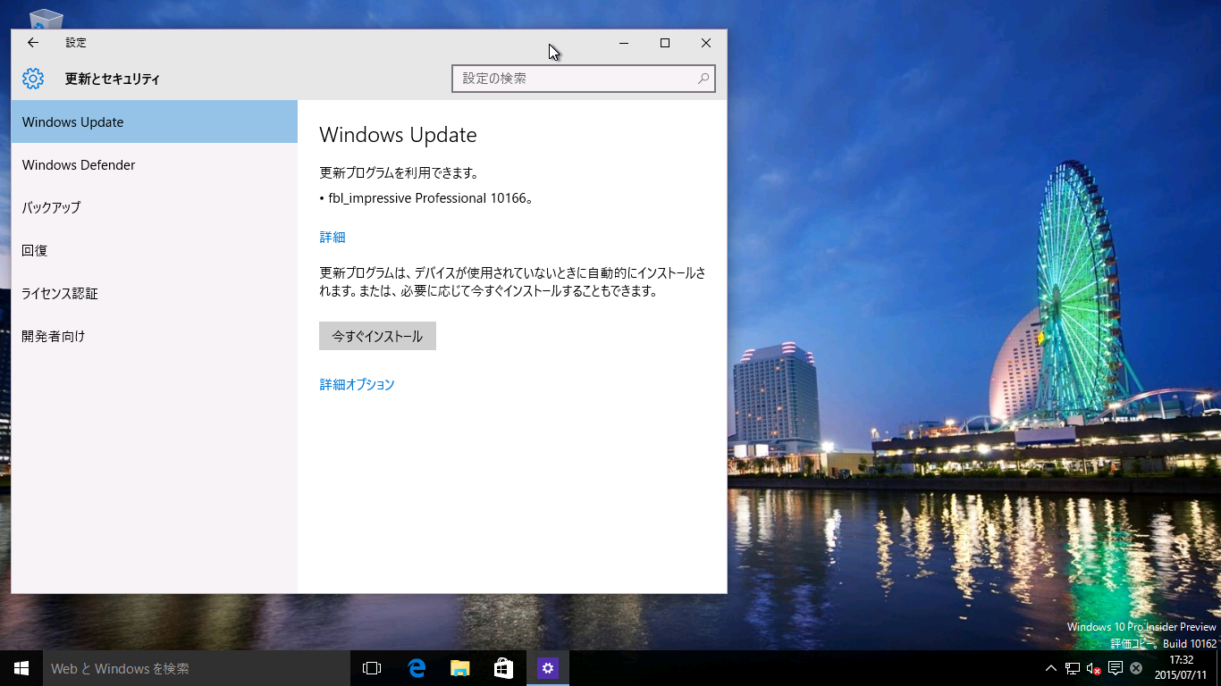The width and height of the screenshot is (1221, 686).
Task: Select the Windows Update sidebar item
Action: pos(155,121)
